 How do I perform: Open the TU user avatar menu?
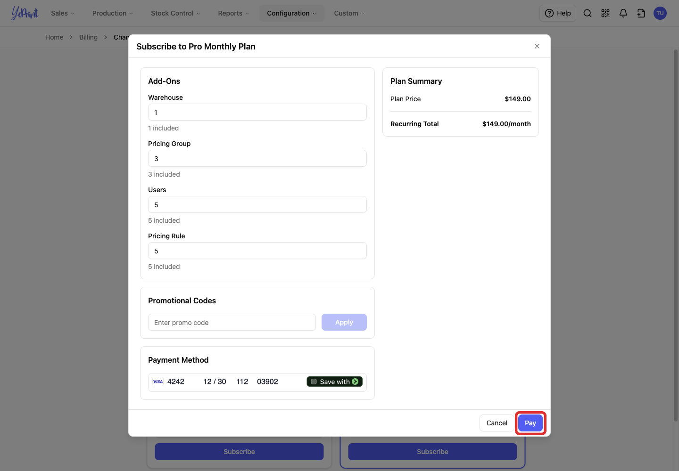point(660,13)
